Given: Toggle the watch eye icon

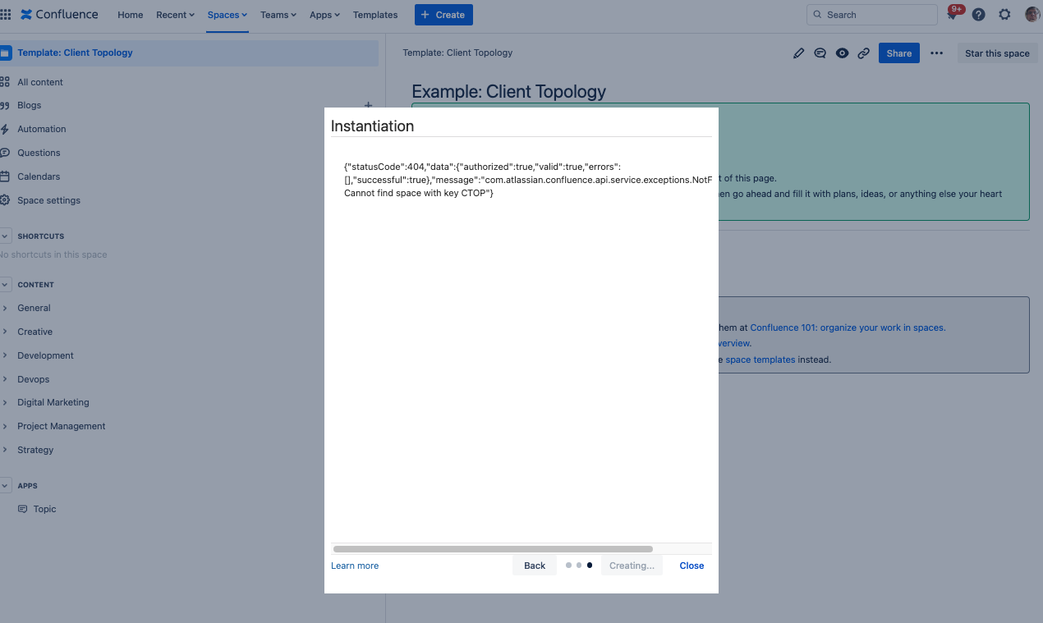Looking at the screenshot, I should (842, 53).
